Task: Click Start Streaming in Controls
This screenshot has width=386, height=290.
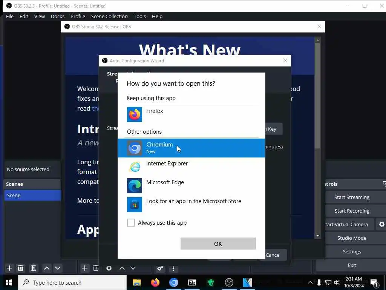Action: click(352, 197)
